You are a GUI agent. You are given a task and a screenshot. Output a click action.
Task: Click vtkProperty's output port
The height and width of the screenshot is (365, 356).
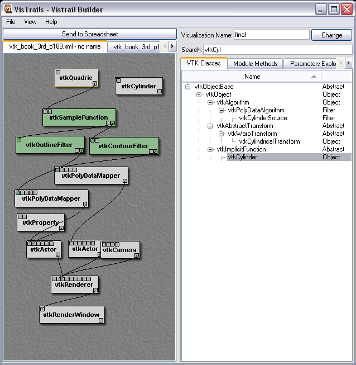pos(61,228)
